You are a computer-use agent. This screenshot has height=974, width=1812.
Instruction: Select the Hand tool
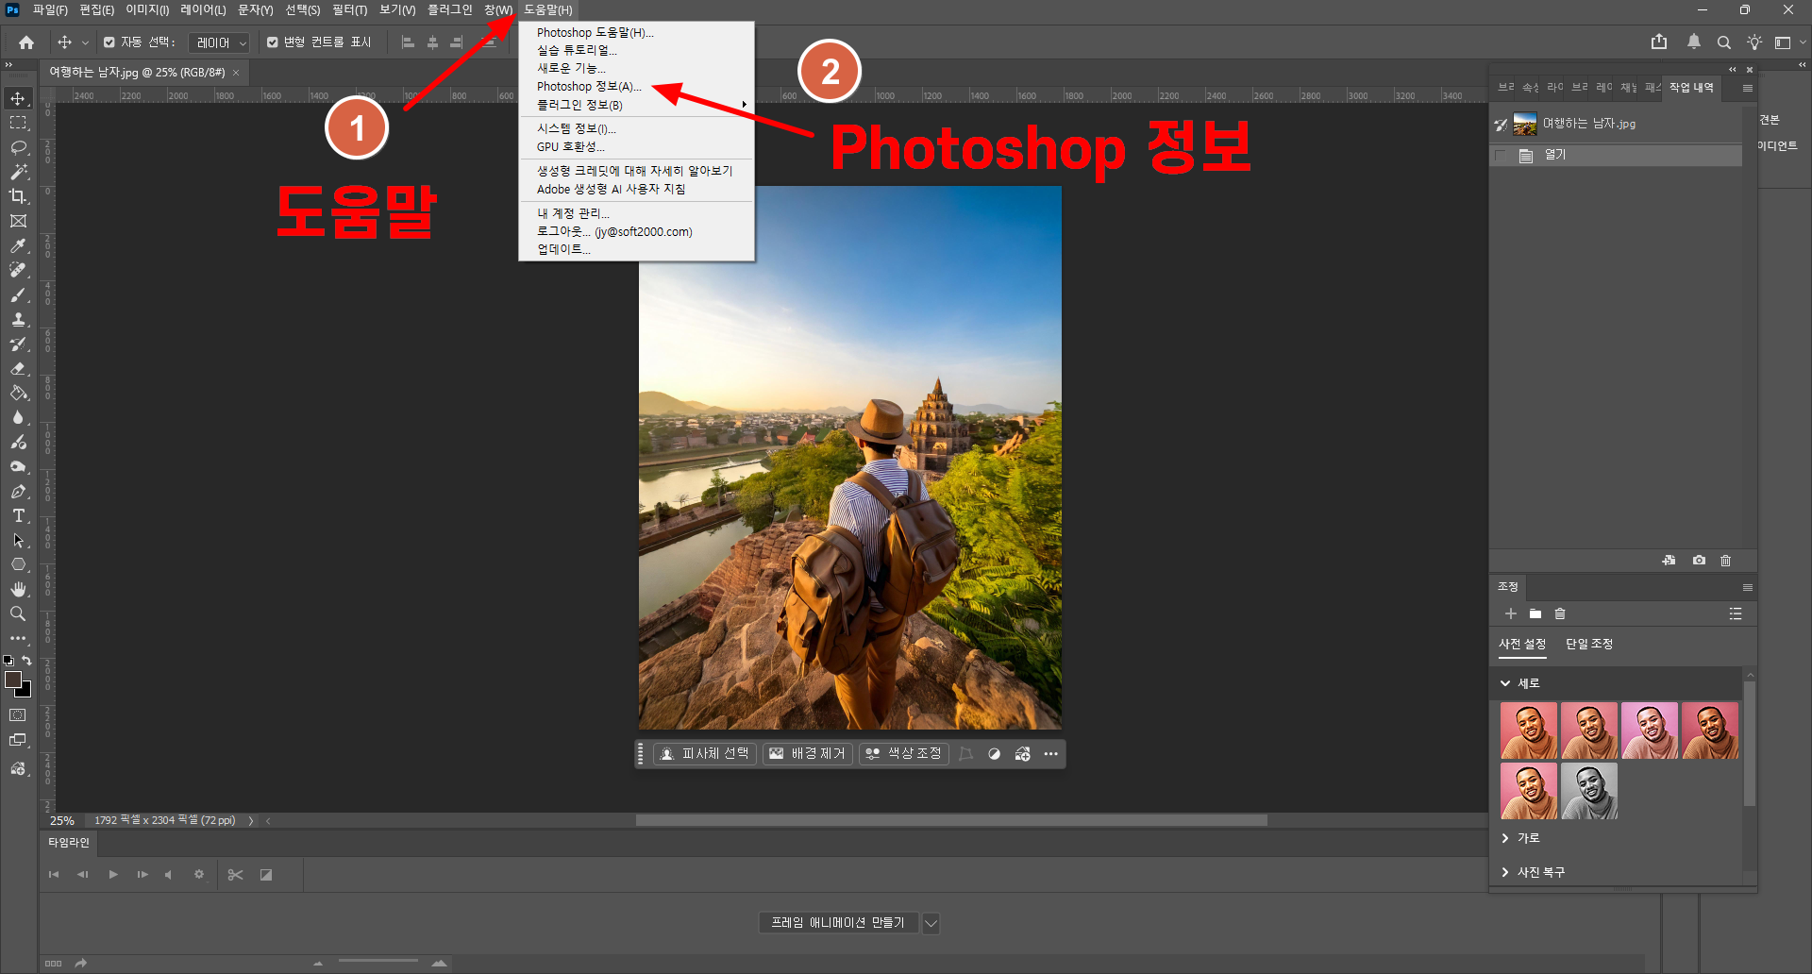click(18, 589)
